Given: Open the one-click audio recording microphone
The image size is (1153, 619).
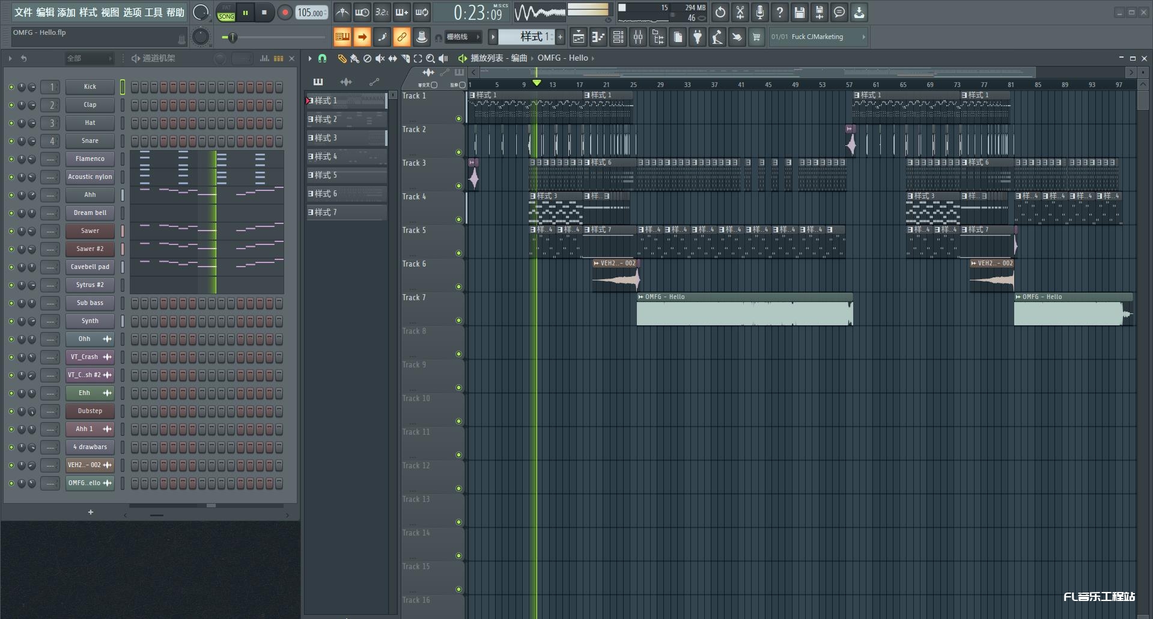Looking at the screenshot, I should tap(760, 12).
